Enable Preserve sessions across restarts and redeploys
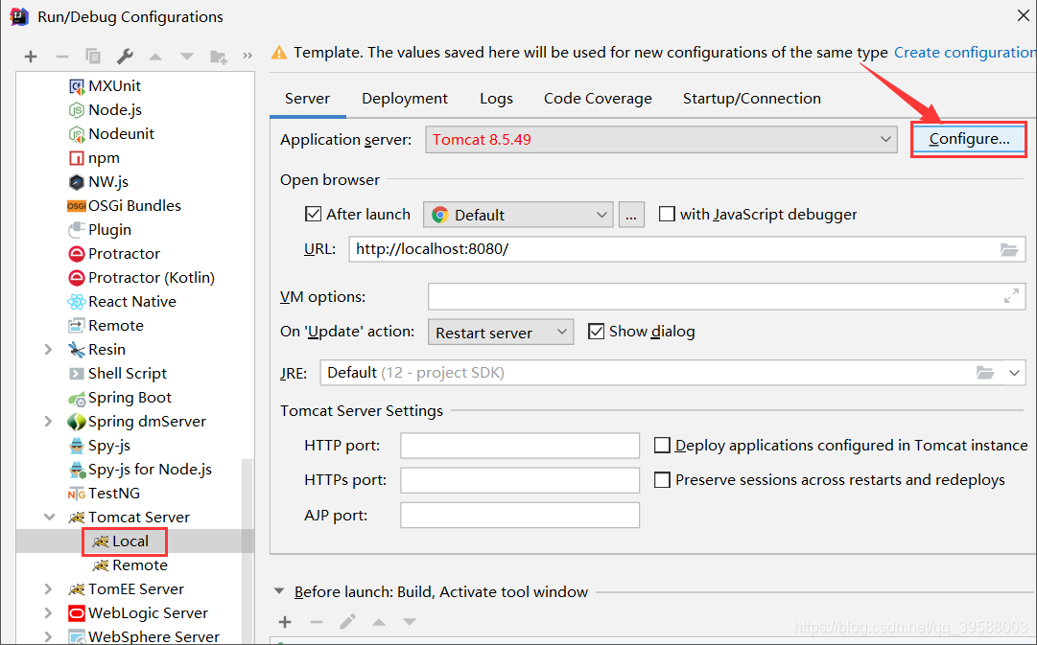The height and width of the screenshot is (645, 1037). coord(662,480)
